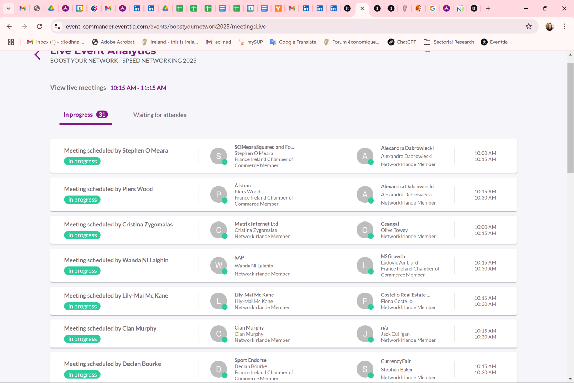574x383 pixels.
Task: Open the Forum économique bookmark
Action: click(352, 42)
